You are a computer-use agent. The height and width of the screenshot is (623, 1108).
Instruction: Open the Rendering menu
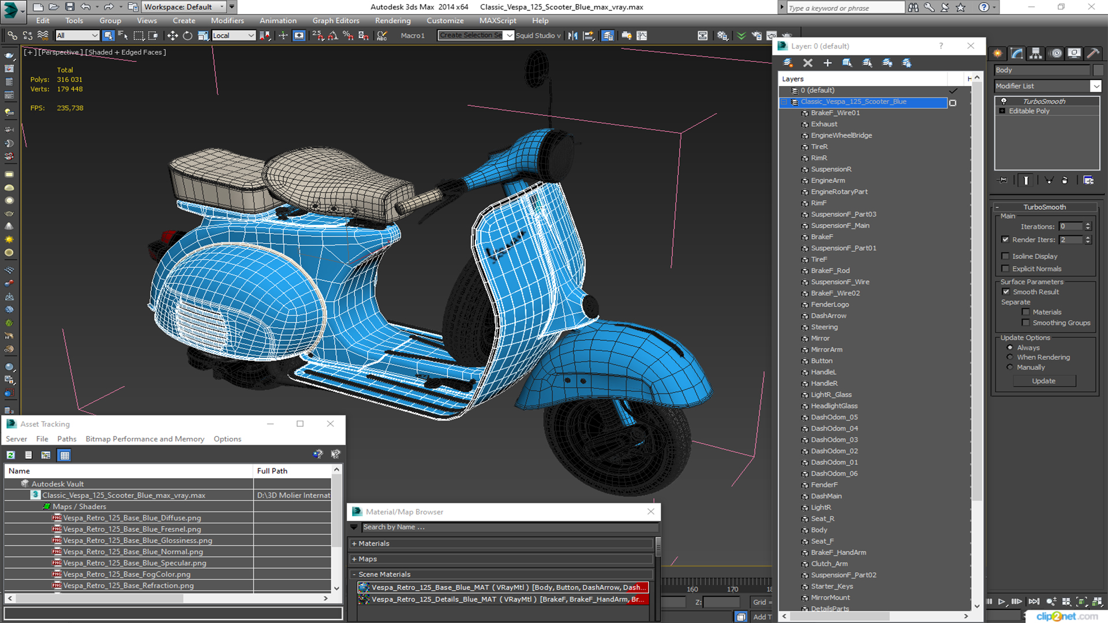click(392, 21)
